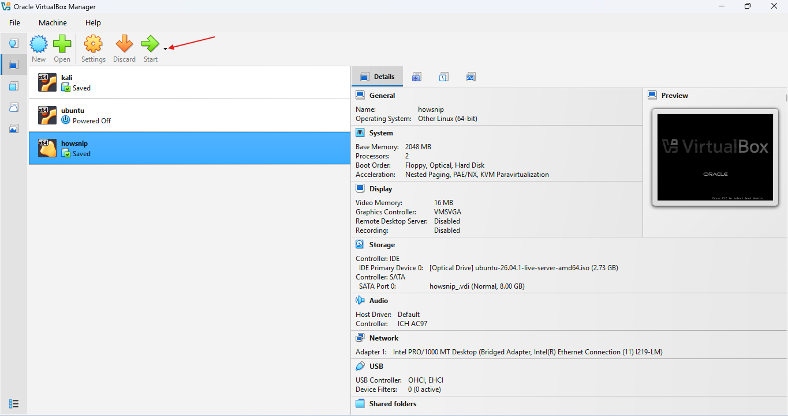This screenshot has height=416, width=788.
Task: Open Settings with the orange gear icon
Action: pyautogui.click(x=93, y=44)
